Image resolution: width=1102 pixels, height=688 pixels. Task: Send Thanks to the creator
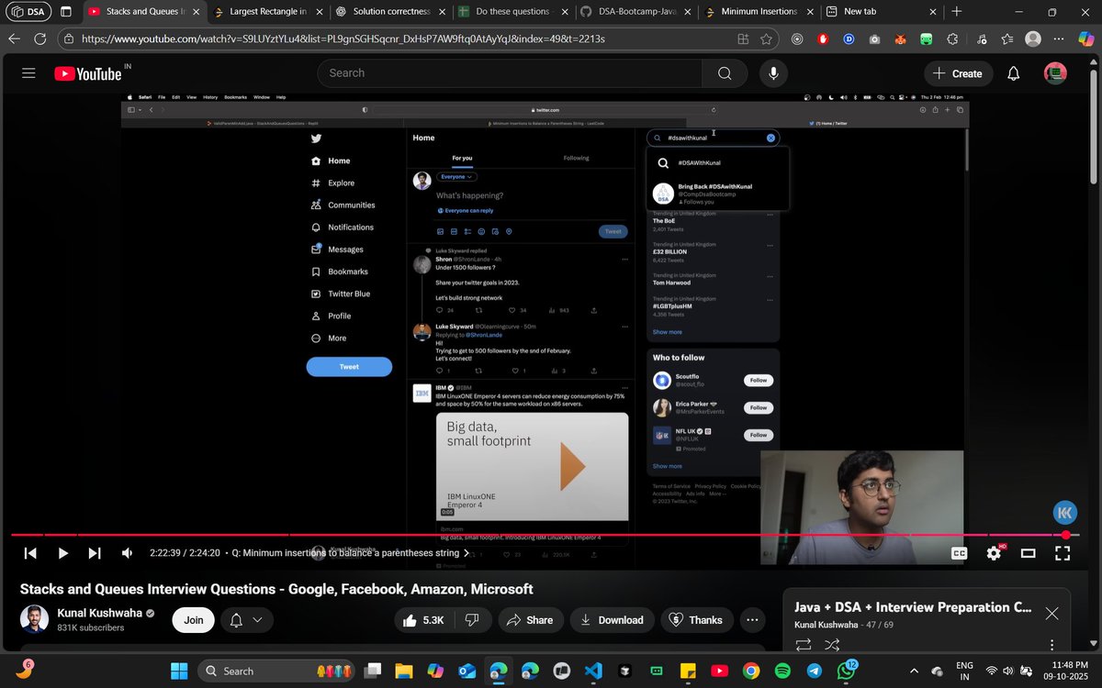click(695, 620)
